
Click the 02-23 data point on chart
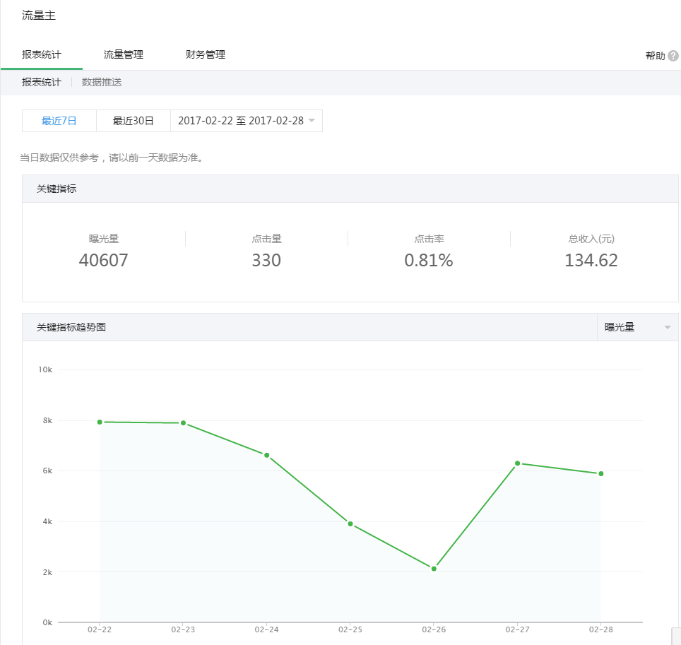tap(183, 423)
